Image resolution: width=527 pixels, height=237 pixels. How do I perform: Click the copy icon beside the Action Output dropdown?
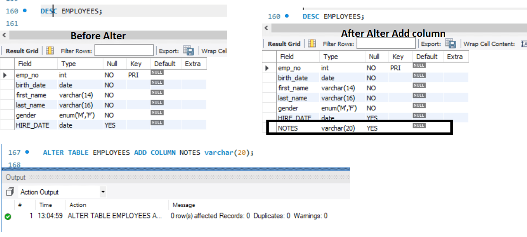pyautogui.click(x=10, y=192)
